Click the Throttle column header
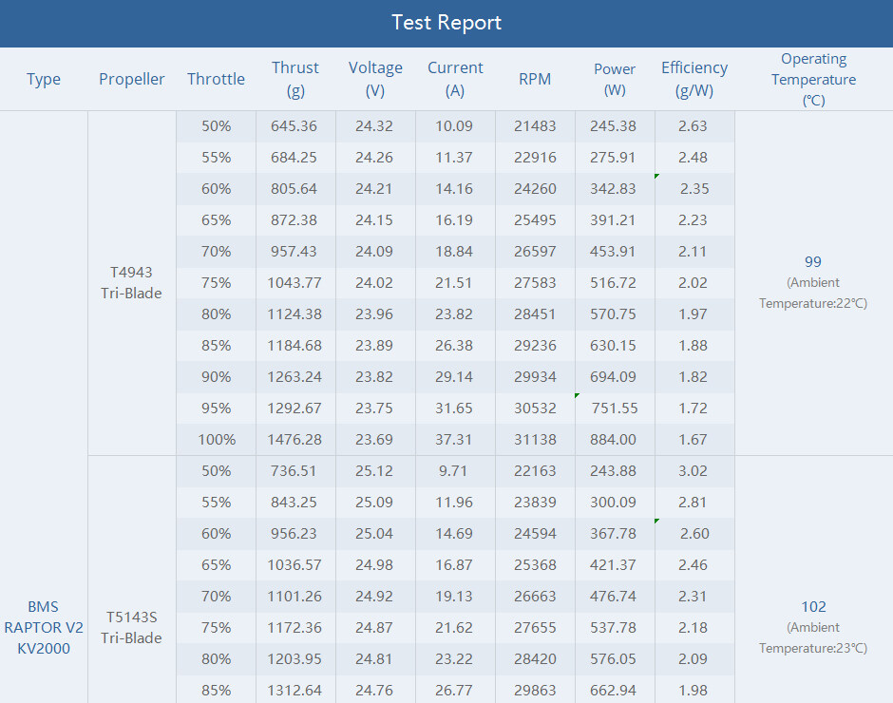893x703 pixels. coord(216,79)
